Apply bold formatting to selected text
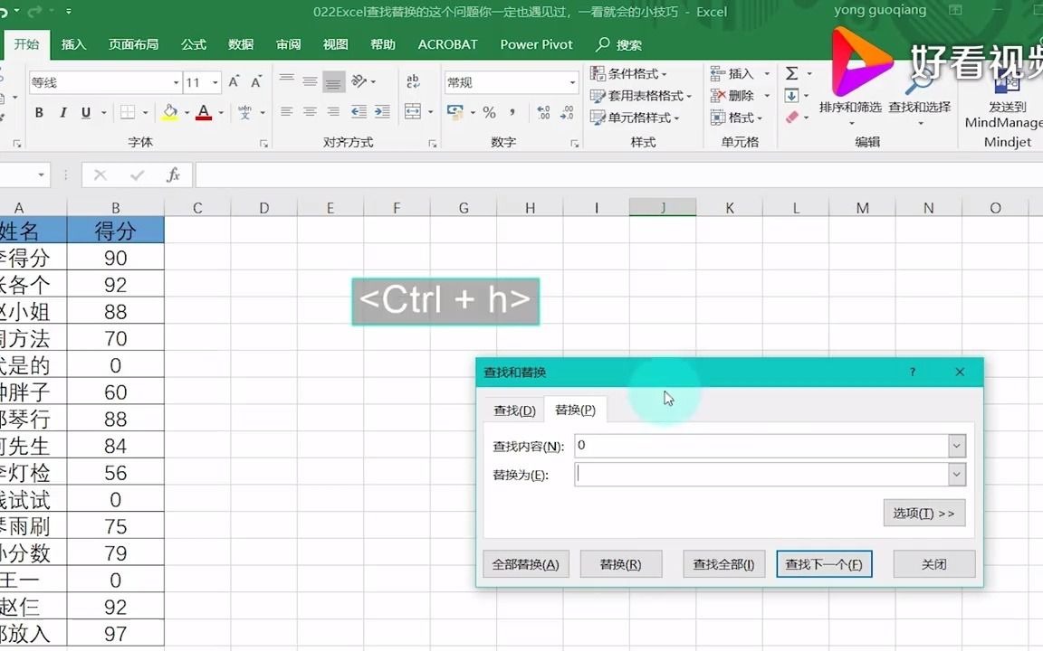 tap(38, 112)
